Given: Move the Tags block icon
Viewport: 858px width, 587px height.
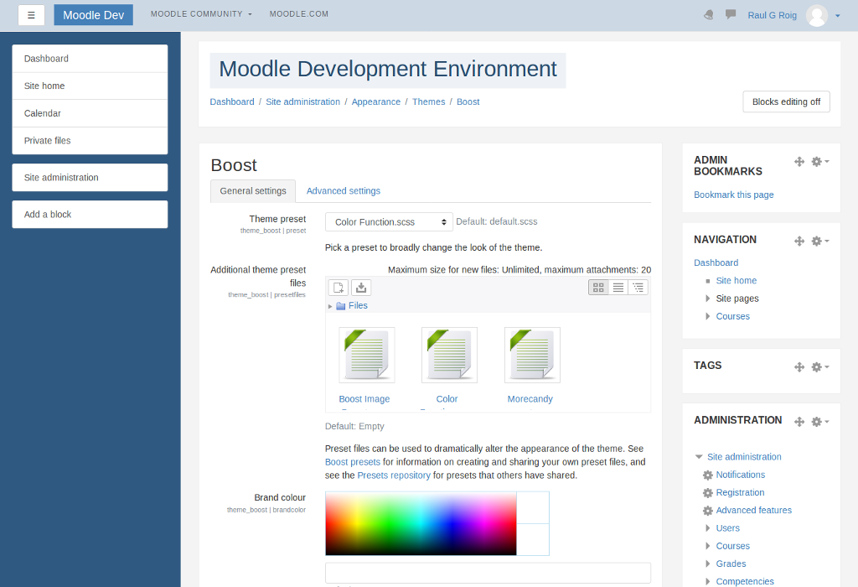Looking at the screenshot, I should 799,367.
